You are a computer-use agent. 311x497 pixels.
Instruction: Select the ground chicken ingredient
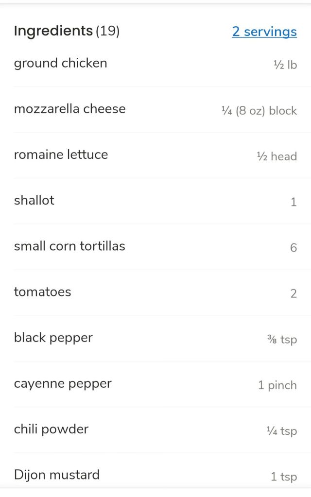(x=61, y=63)
